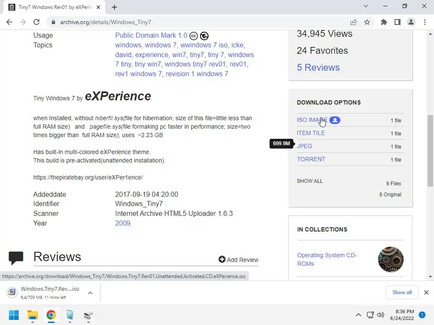Screen dimensions: 434x325
Task: Open Chrome profile avatar
Action: (x=411, y=22)
